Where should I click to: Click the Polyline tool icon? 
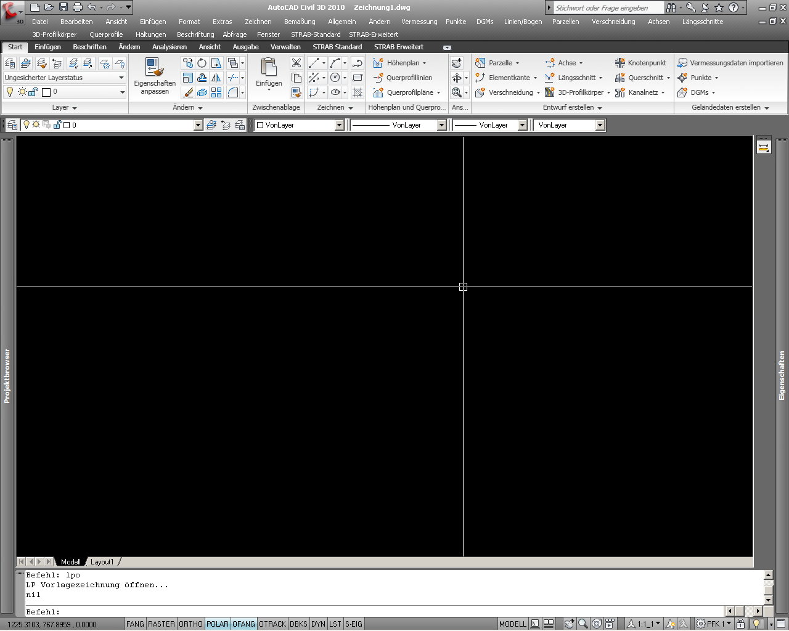point(358,63)
